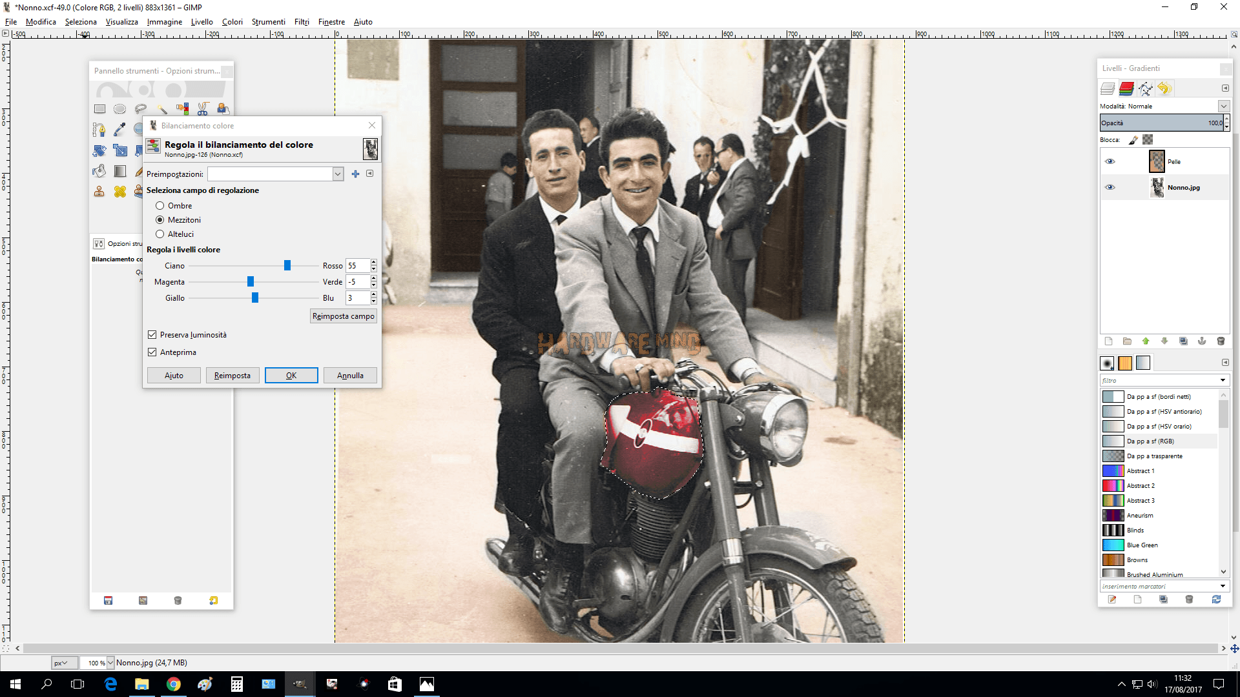1240x697 pixels.
Task: Select the Color Picker eyedropper tool
Action: click(x=119, y=130)
